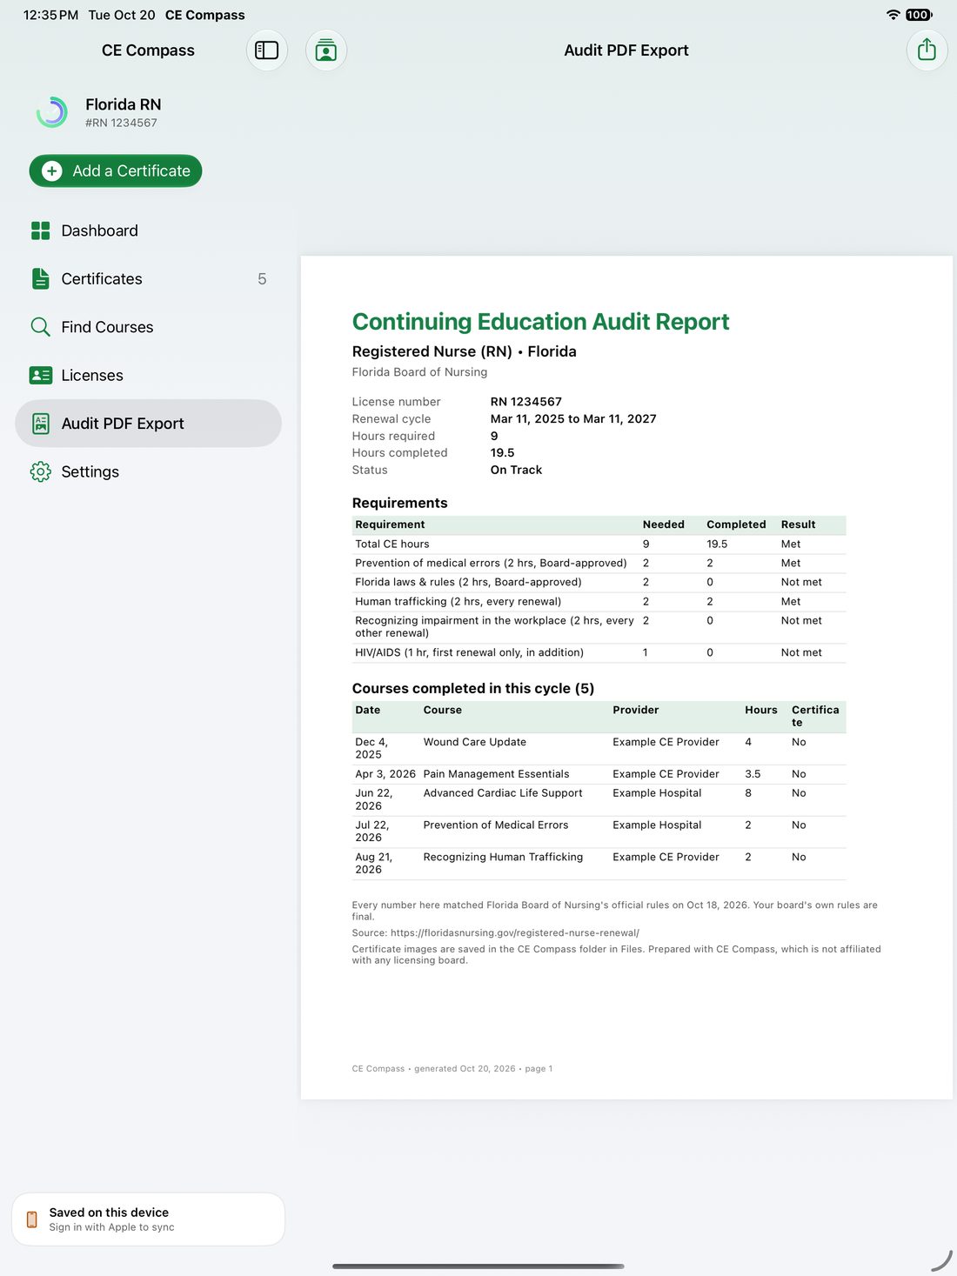The width and height of the screenshot is (957, 1276).
Task: Click the Dec 4, 2025 date cell
Action: (371, 749)
